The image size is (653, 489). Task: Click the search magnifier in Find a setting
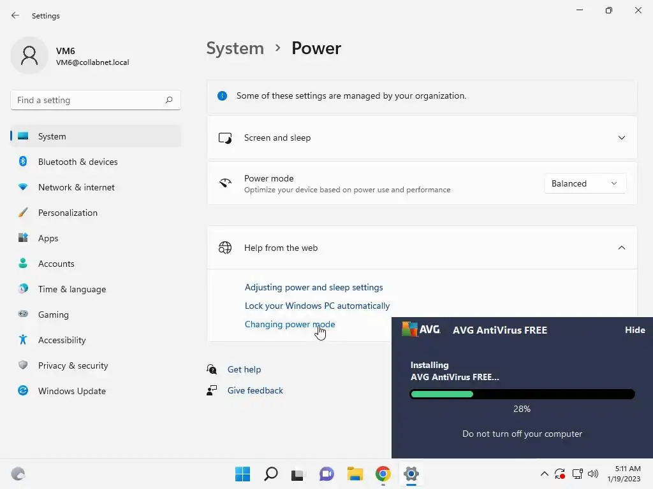click(x=168, y=100)
